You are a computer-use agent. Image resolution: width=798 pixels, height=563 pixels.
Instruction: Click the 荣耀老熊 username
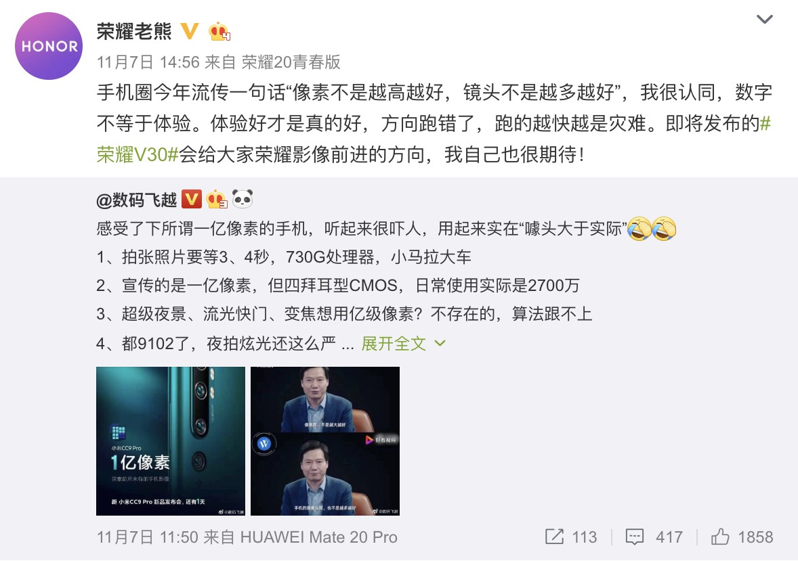pyautogui.click(x=134, y=32)
